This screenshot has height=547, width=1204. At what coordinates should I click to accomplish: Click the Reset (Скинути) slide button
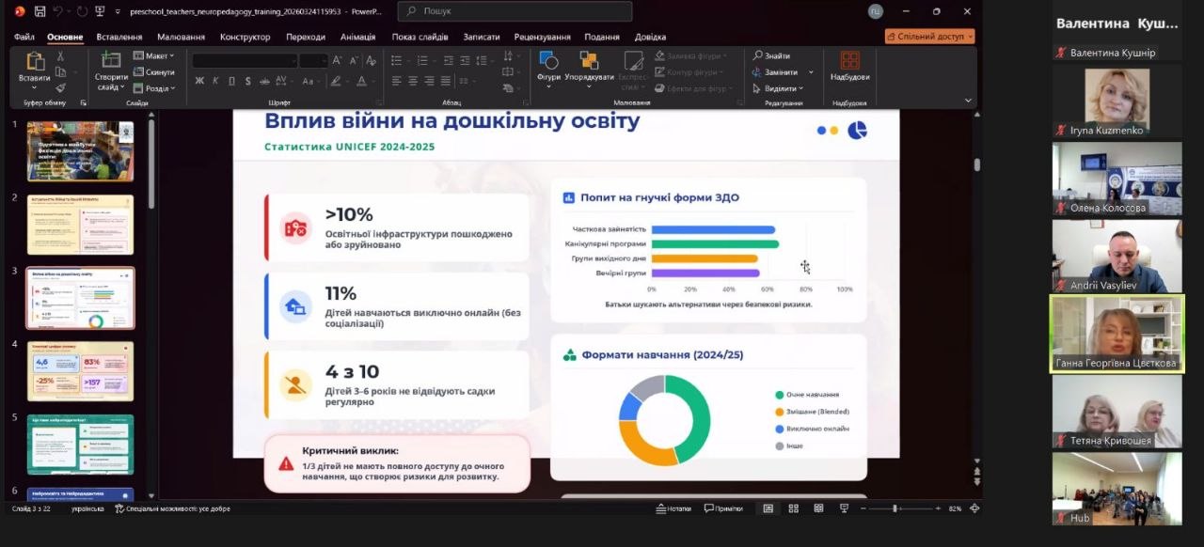pos(155,72)
